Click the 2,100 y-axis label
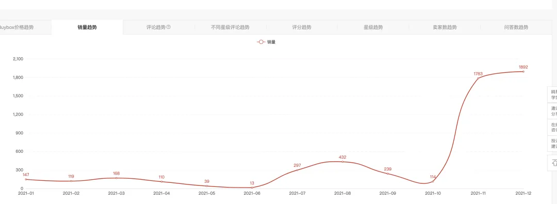557x204 pixels. click(x=18, y=59)
